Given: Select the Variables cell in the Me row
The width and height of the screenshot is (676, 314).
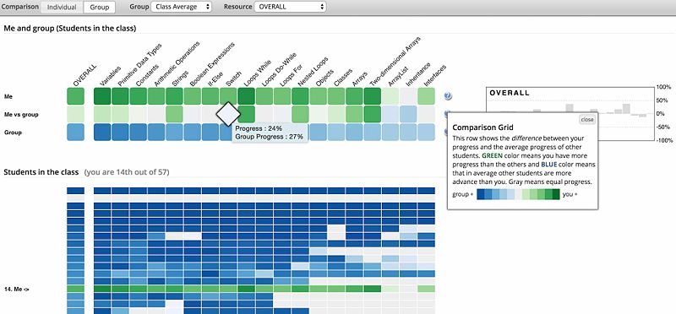Looking at the screenshot, I should [102, 96].
